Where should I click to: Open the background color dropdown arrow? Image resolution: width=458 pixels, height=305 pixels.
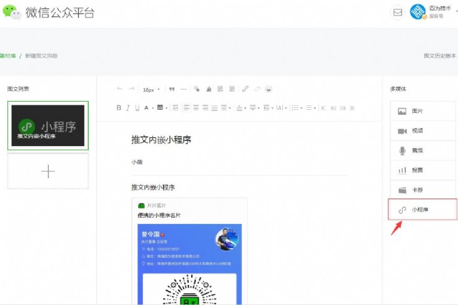pos(166,108)
